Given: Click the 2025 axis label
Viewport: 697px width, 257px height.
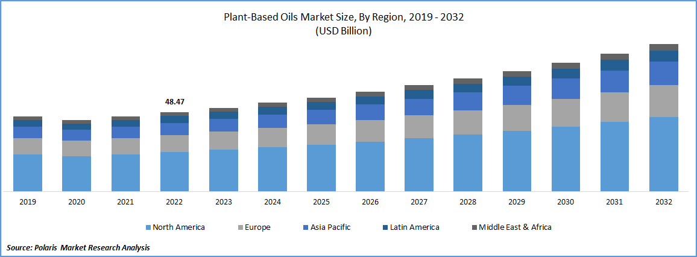Looking at the screenshot, I should coord(321,202).
